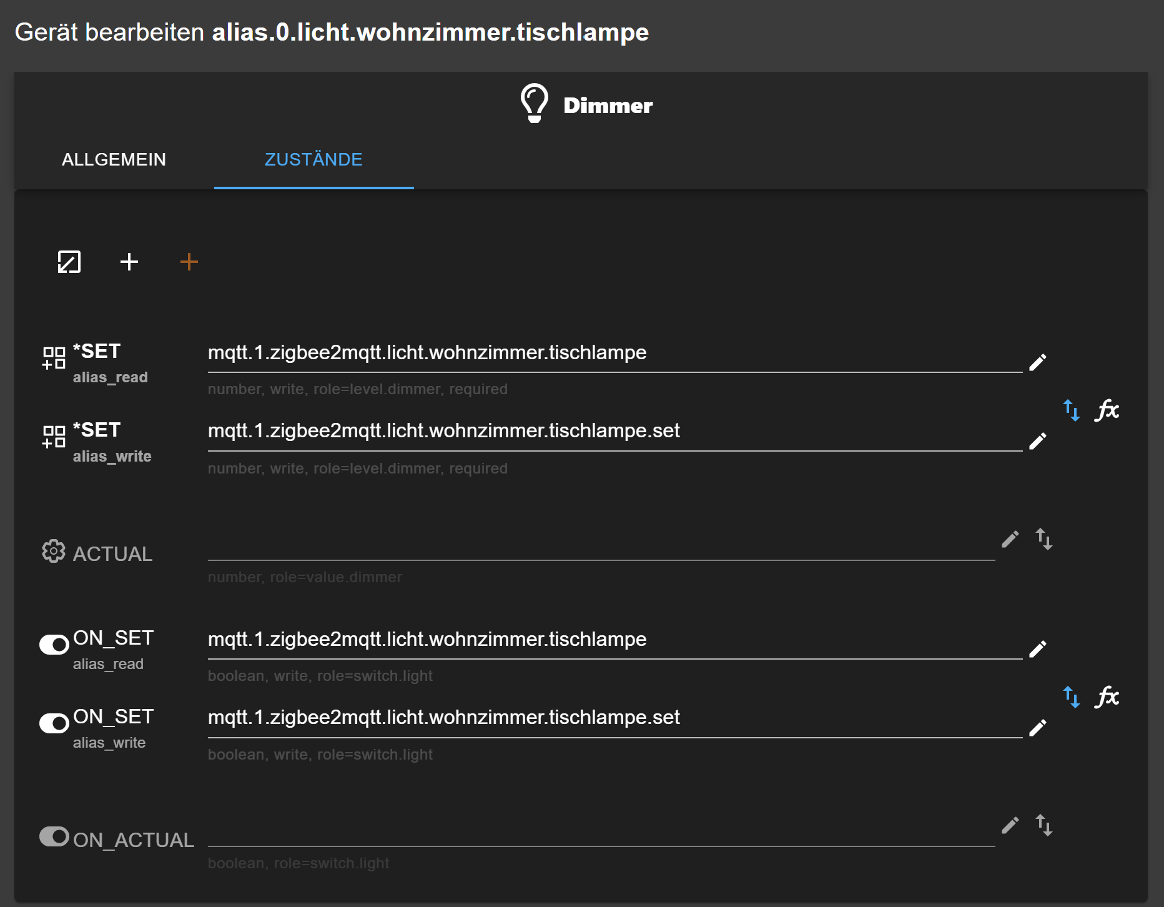Toggle separate read/write arrows for ON_ACTUAL

point(1044,825)
